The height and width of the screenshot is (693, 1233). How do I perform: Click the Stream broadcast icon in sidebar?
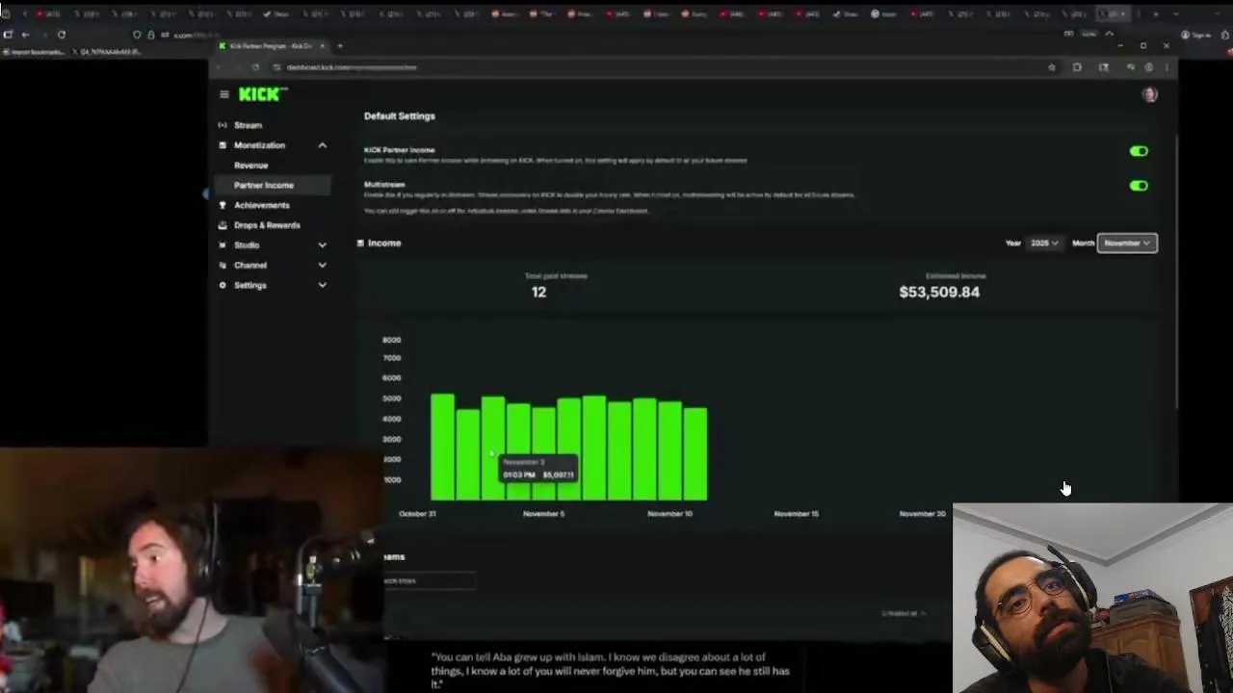(x=223, y=125)
